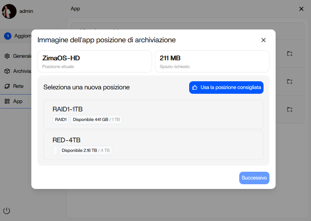This screenshot has height=221, width=311.
Task: Select the App grid icon in sidebar
Action: tap(7, 101)
